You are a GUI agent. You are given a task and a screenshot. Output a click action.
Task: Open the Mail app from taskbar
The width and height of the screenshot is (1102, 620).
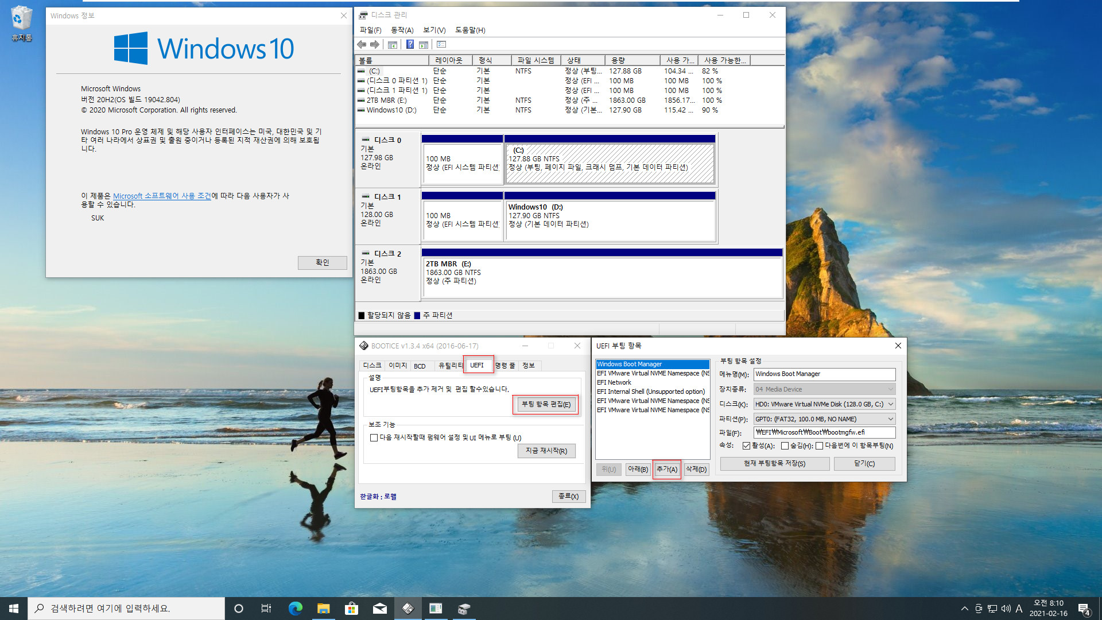tap(379, 609)
